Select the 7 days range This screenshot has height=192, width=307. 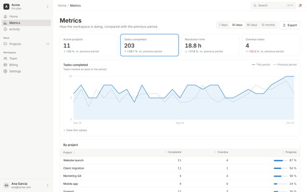[x=223, y=25]
